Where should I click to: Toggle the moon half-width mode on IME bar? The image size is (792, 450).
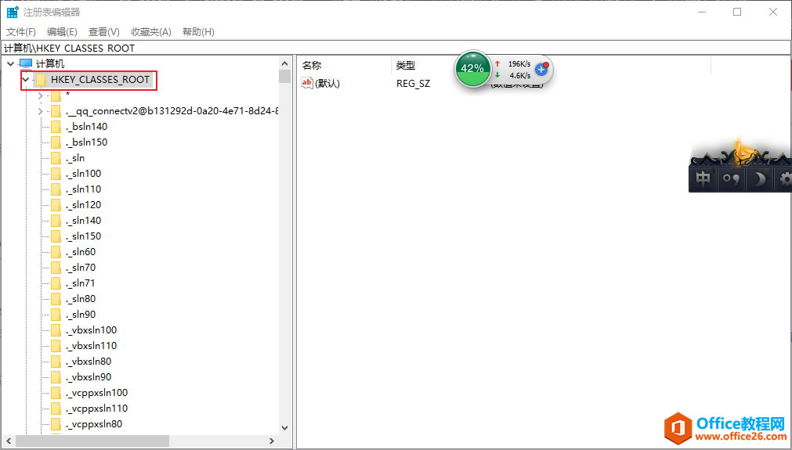(759, 178)
